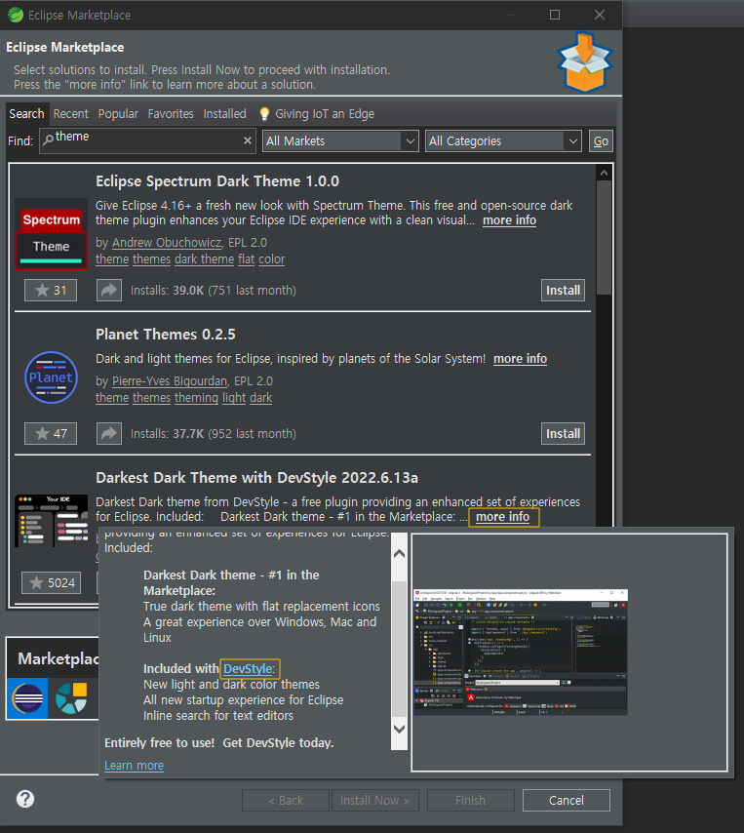Click the lightbulb icon beside Giving IoT
Screen dimensions: 744x833
tap(264, 114)
